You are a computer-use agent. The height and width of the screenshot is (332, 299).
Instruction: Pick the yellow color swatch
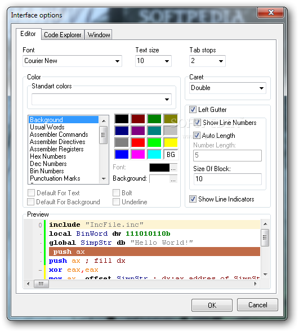point(171,142)
